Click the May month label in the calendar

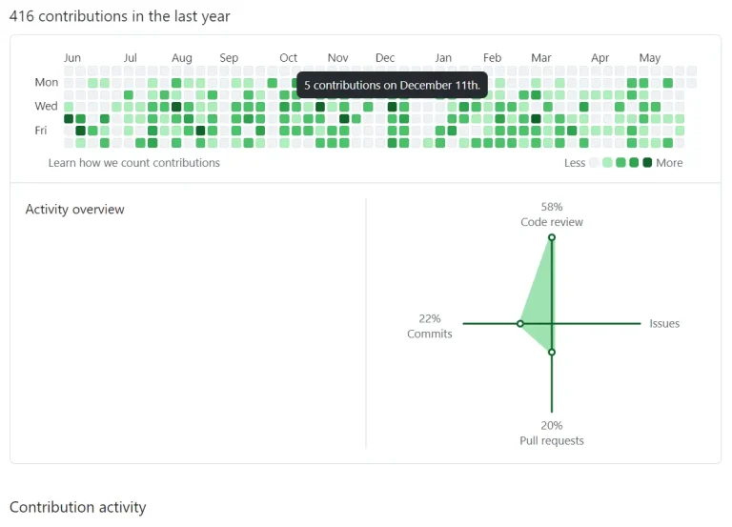coord(650,58)
